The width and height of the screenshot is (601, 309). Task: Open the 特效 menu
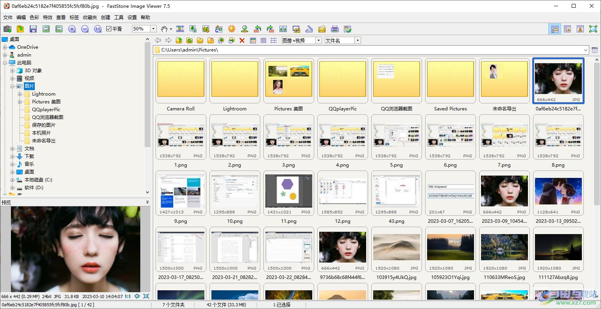point(48,18)
